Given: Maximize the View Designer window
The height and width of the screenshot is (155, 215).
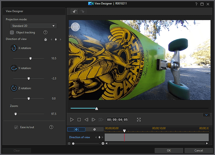Looking at the screenshot, I should [x=202, y=4].
